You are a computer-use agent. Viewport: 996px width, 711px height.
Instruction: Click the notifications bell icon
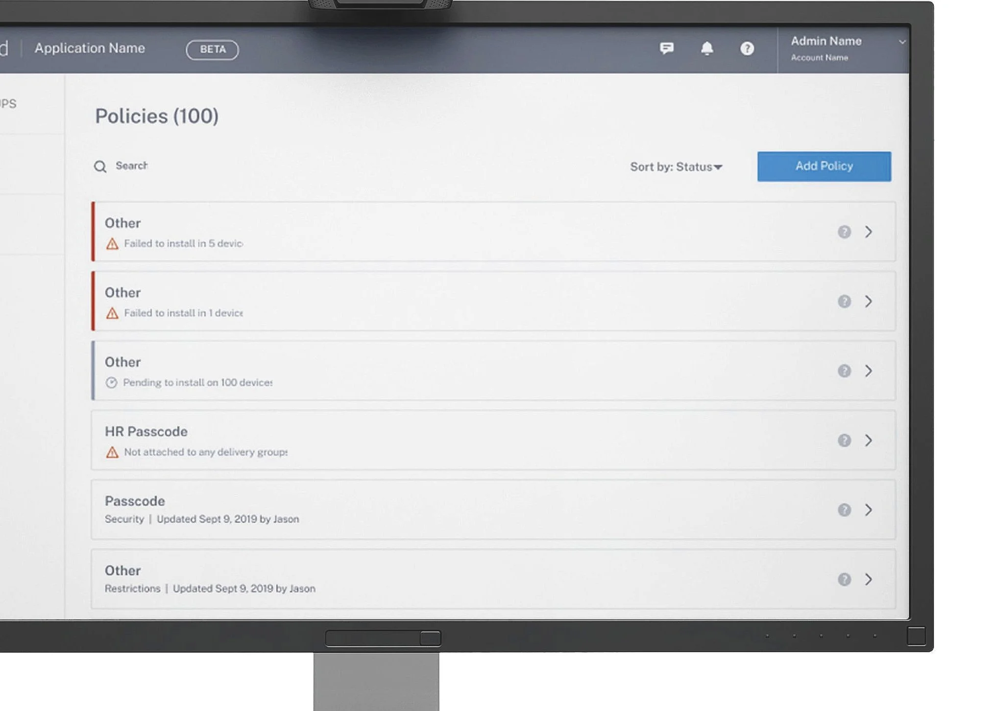pyautogui.click(x=706, y=48)
